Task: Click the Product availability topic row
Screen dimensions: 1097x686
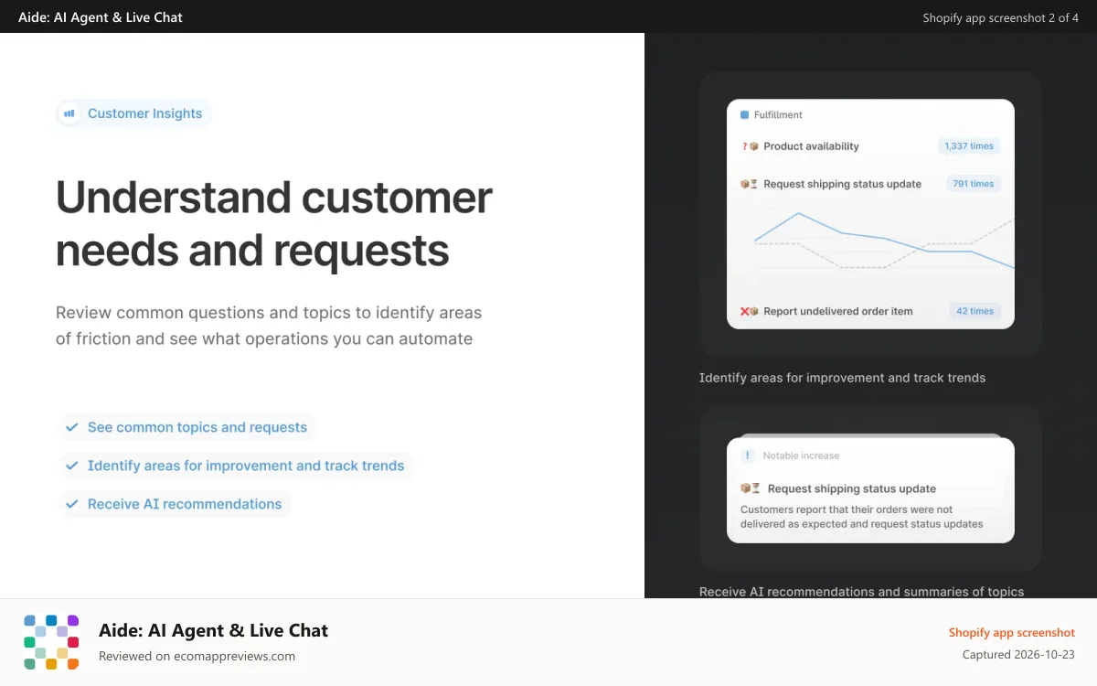Action: tap(870, 146)
